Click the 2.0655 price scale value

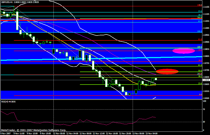[x=206, y=77]
